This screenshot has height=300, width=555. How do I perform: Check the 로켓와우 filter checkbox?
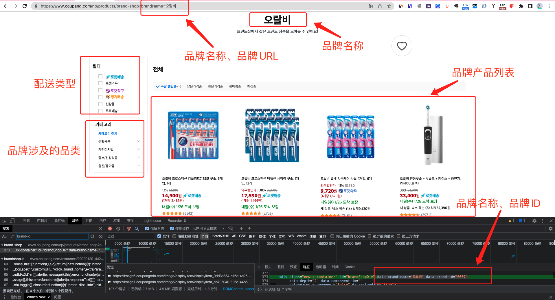click(x=100, y=83)
